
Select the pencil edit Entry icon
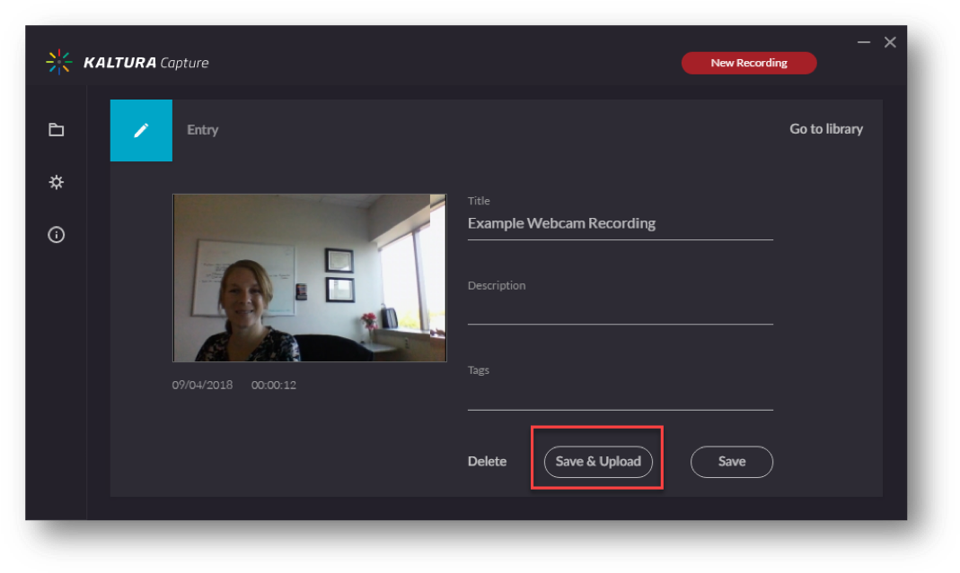141,130
